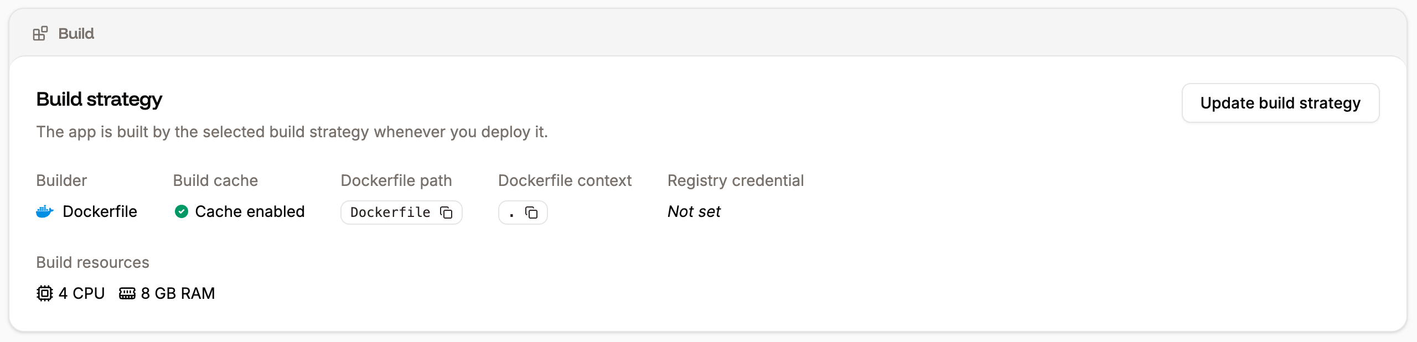The image size is (1417, 342).
Task: Click the copy icon beside Dockerfile context
Action: coord(531,212)
